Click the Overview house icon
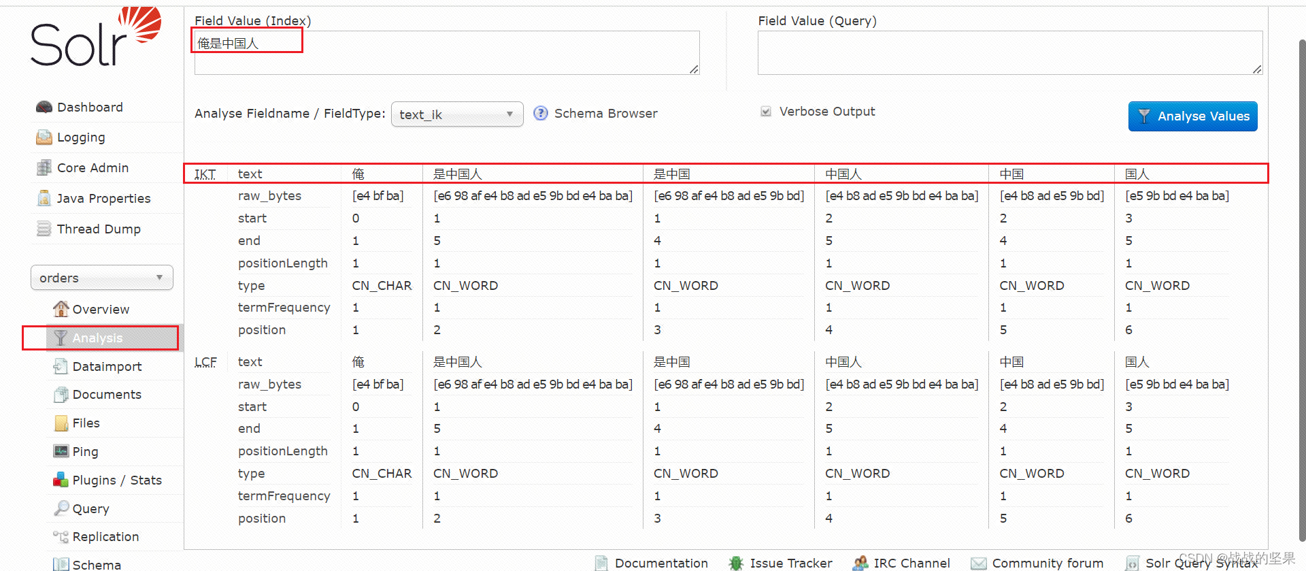Viewport: 1306px width, 571px height. tap(61, 309)
